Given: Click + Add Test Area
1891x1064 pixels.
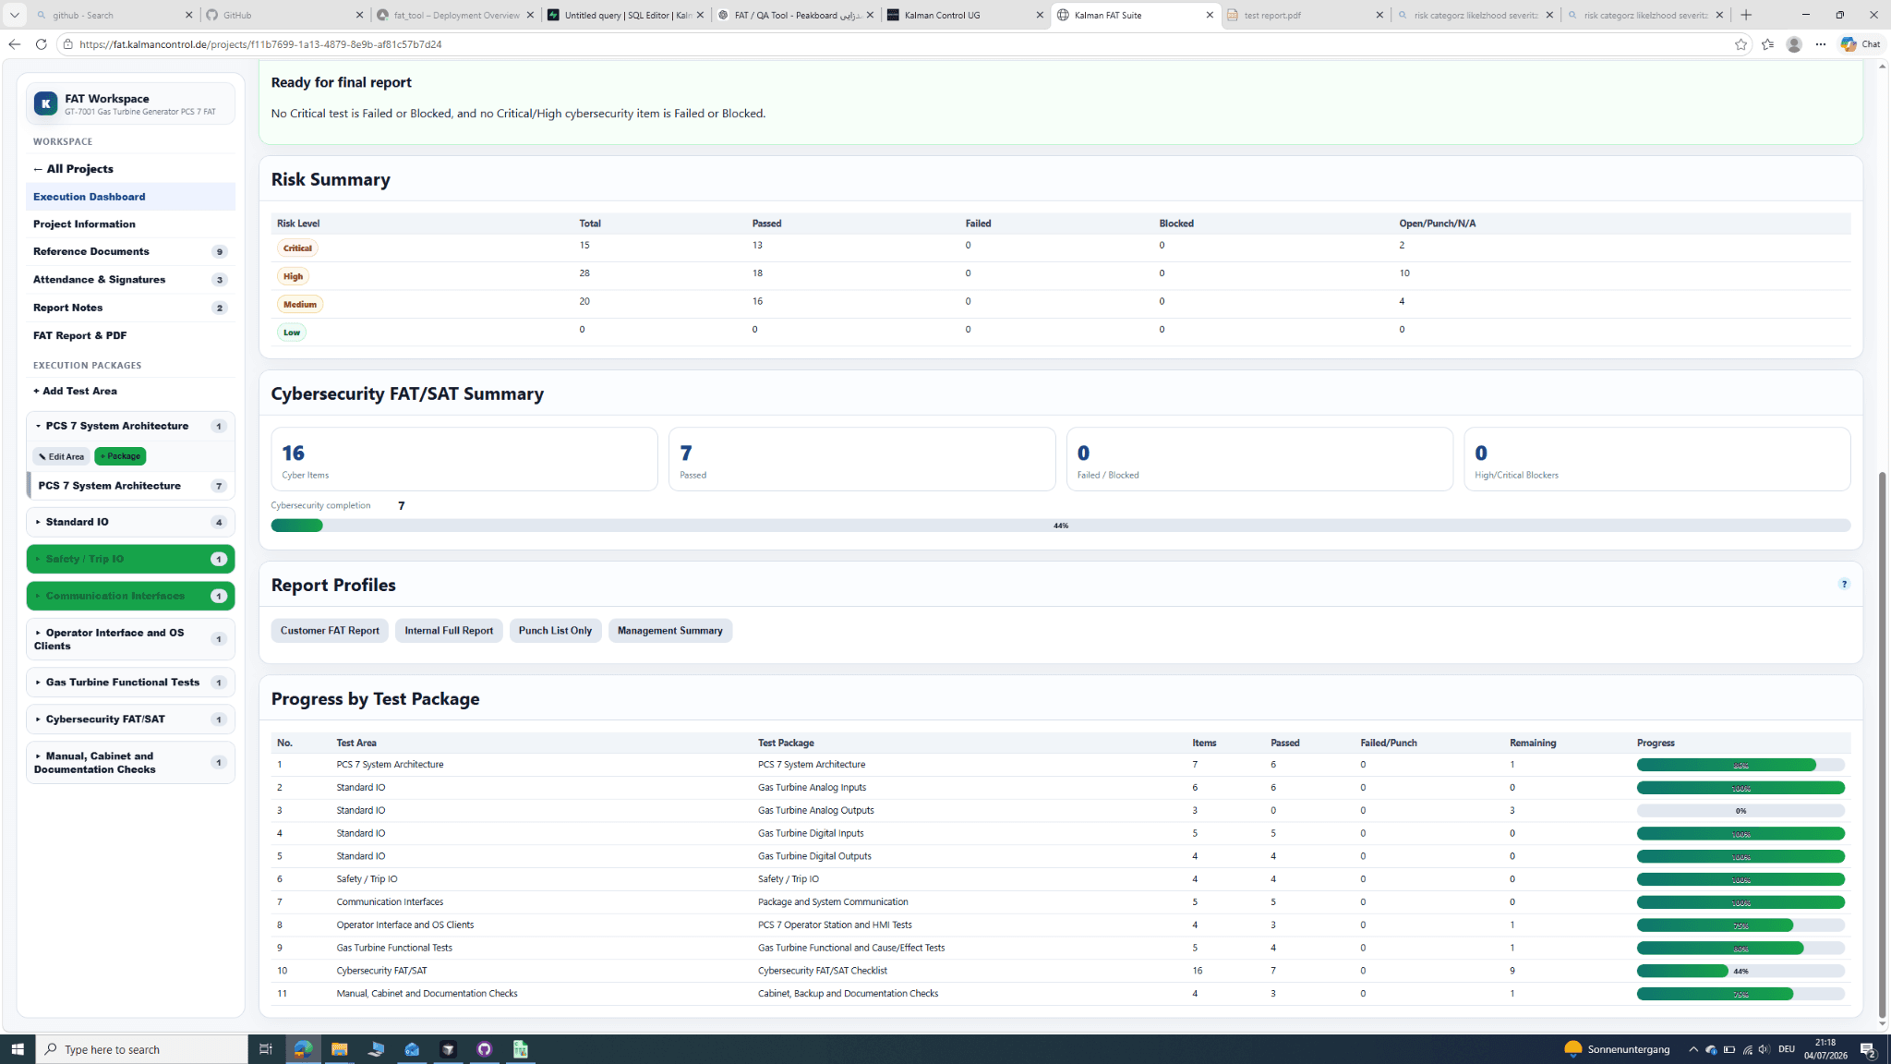Looking at the screenshot, I should point(130,391).
